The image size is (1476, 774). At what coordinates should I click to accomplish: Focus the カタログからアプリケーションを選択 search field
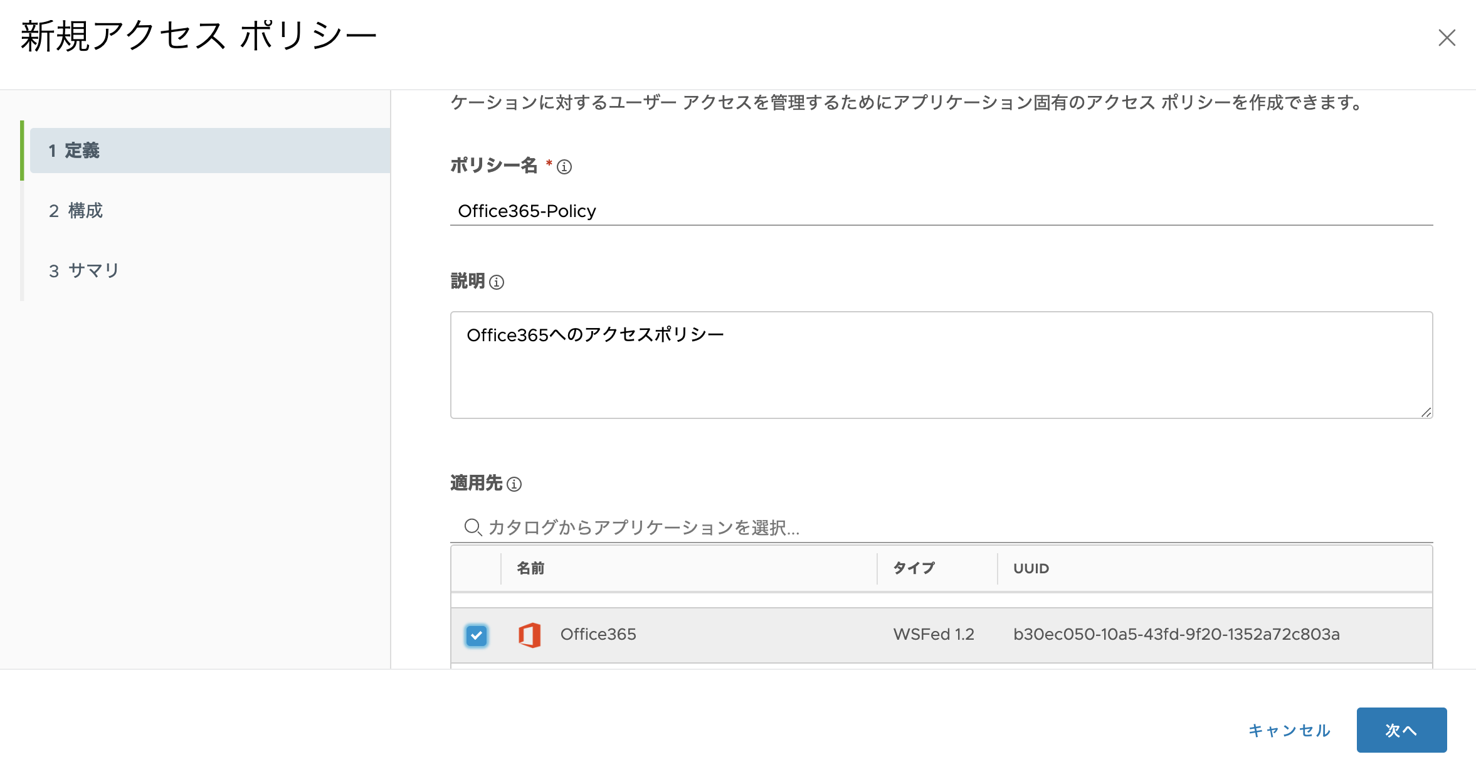click(x=941, y=527)
